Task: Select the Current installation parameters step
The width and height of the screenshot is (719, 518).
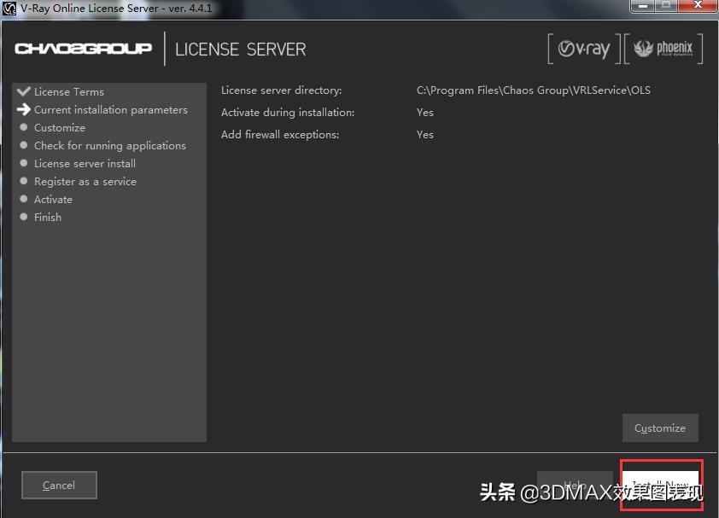Action: click(110, 109)
